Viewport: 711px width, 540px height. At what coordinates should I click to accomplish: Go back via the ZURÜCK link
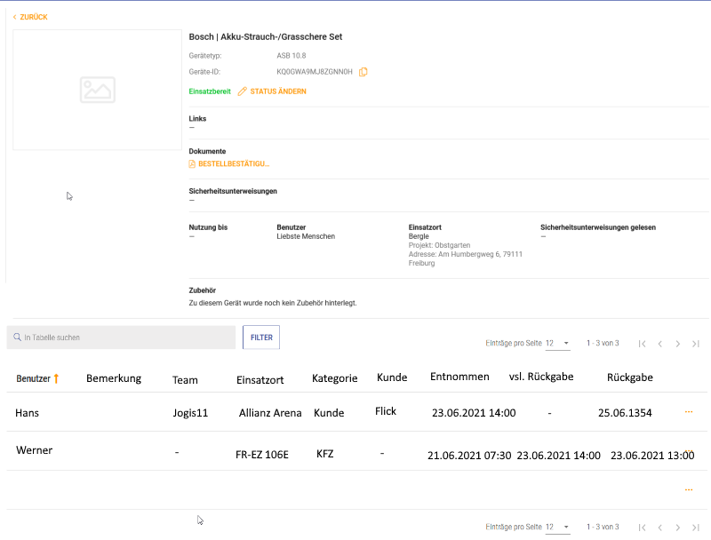click(x=30, y=17)
